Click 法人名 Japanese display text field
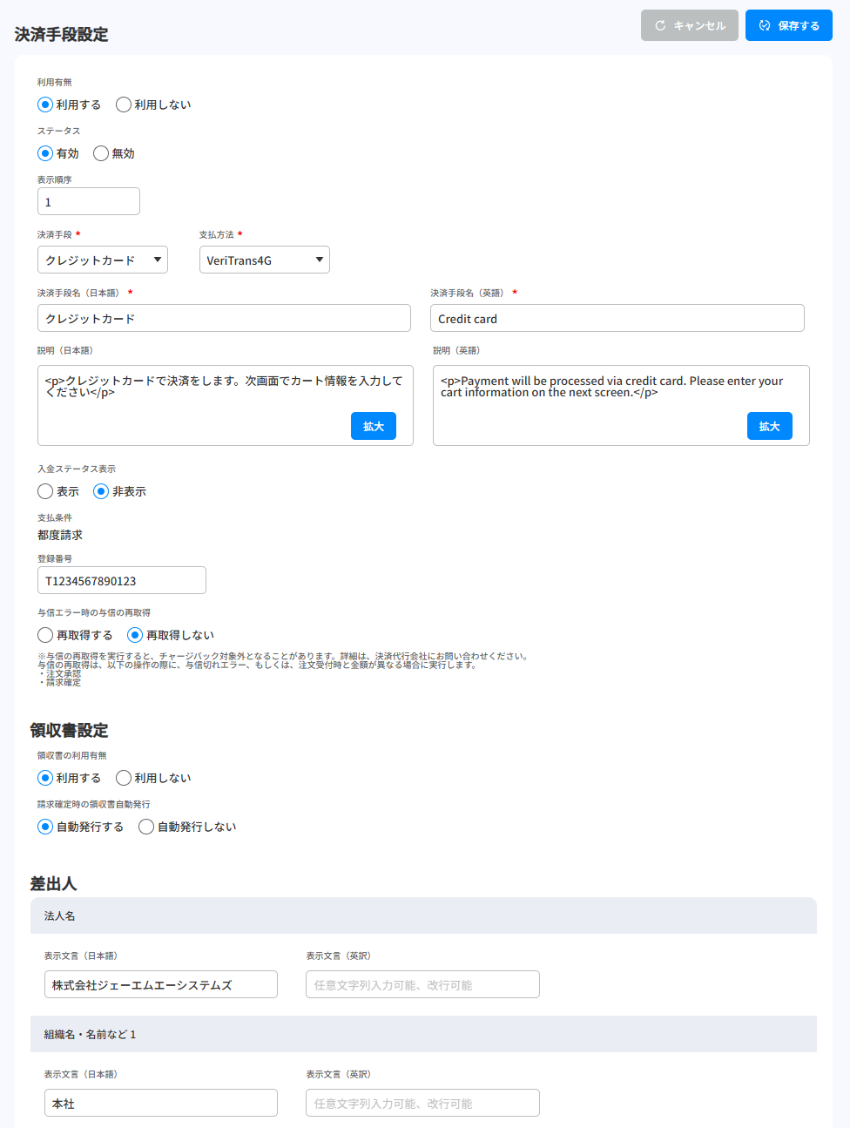 [x=160, y=984]
